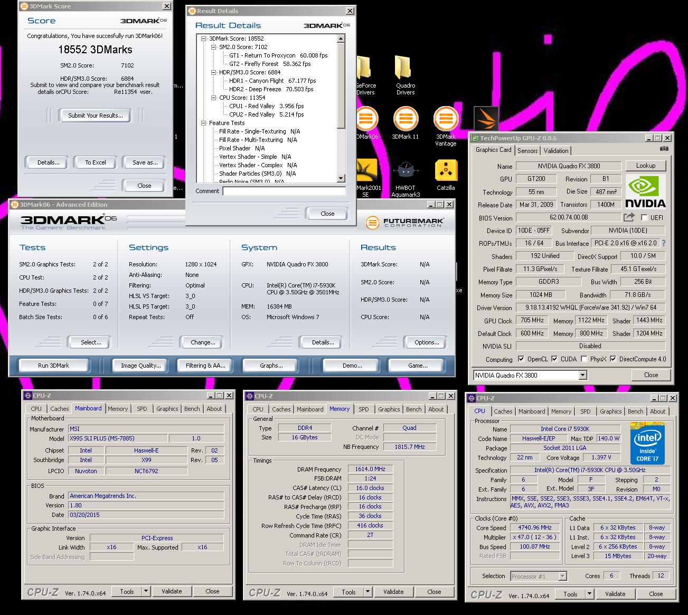Toggle the CUDA checkbox in GPU-Z
688x615 pixels.
[554, 359]
